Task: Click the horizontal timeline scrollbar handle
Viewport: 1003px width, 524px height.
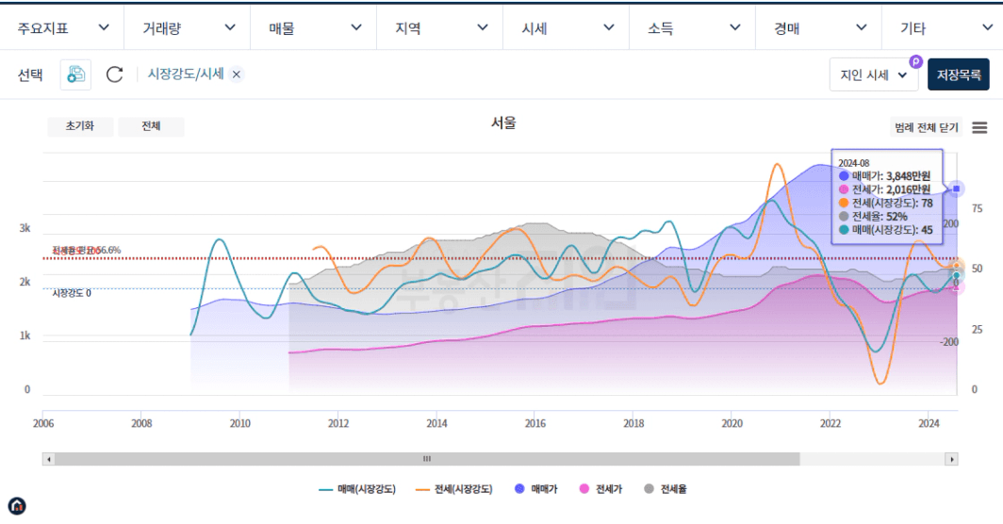Action: pos(426,459)
